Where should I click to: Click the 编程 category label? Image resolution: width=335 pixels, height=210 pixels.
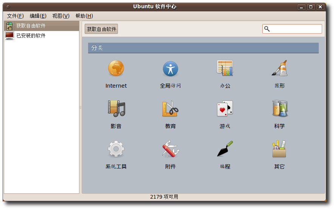tap(225, 167)
